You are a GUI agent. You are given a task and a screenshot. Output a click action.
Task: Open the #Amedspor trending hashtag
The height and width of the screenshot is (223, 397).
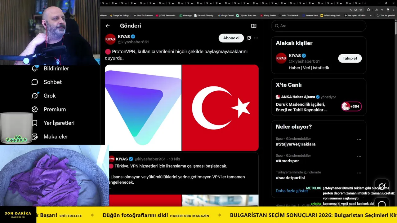pyautogui.click(x=287, y=161)
